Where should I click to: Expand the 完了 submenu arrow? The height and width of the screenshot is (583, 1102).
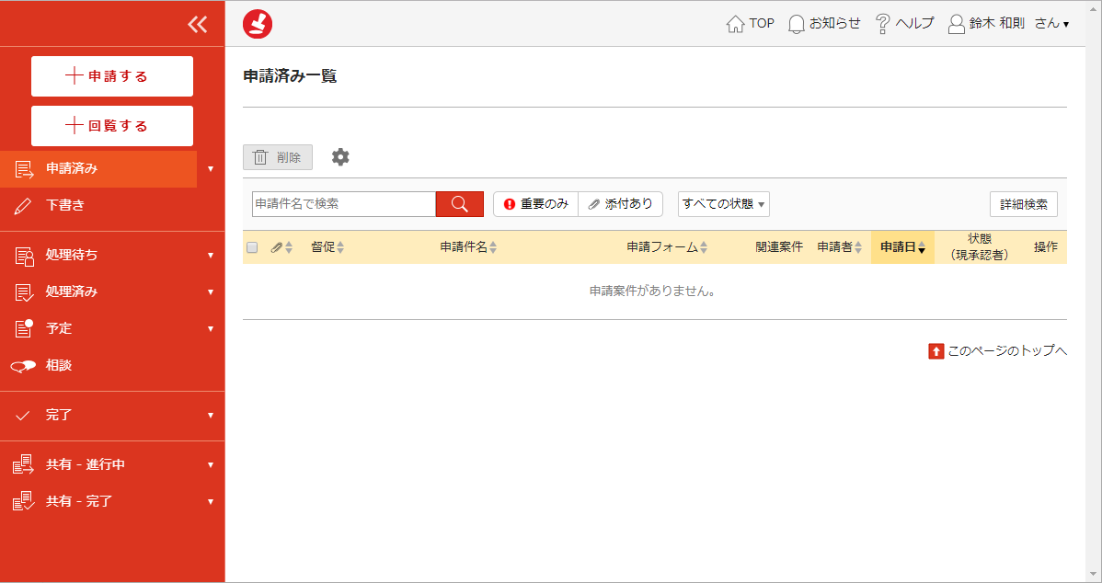210,415
